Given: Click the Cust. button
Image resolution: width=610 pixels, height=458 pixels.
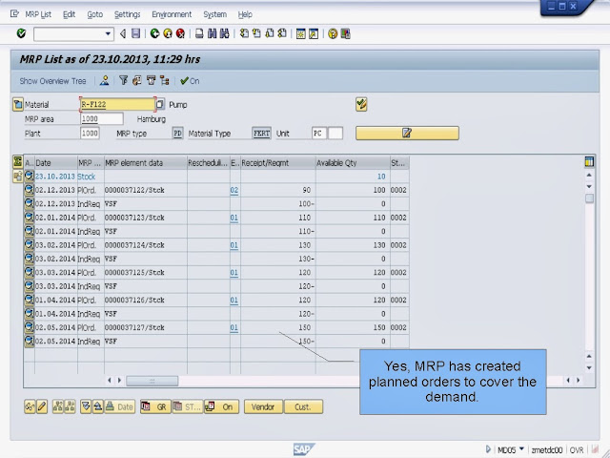Looking at the screenshot, I should click(303, 406).
